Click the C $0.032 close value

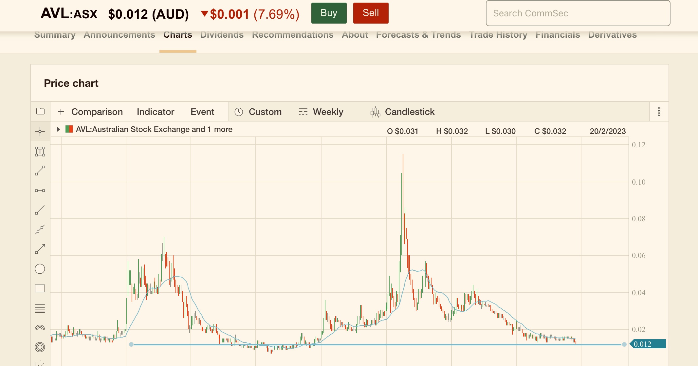pos(550,131)
